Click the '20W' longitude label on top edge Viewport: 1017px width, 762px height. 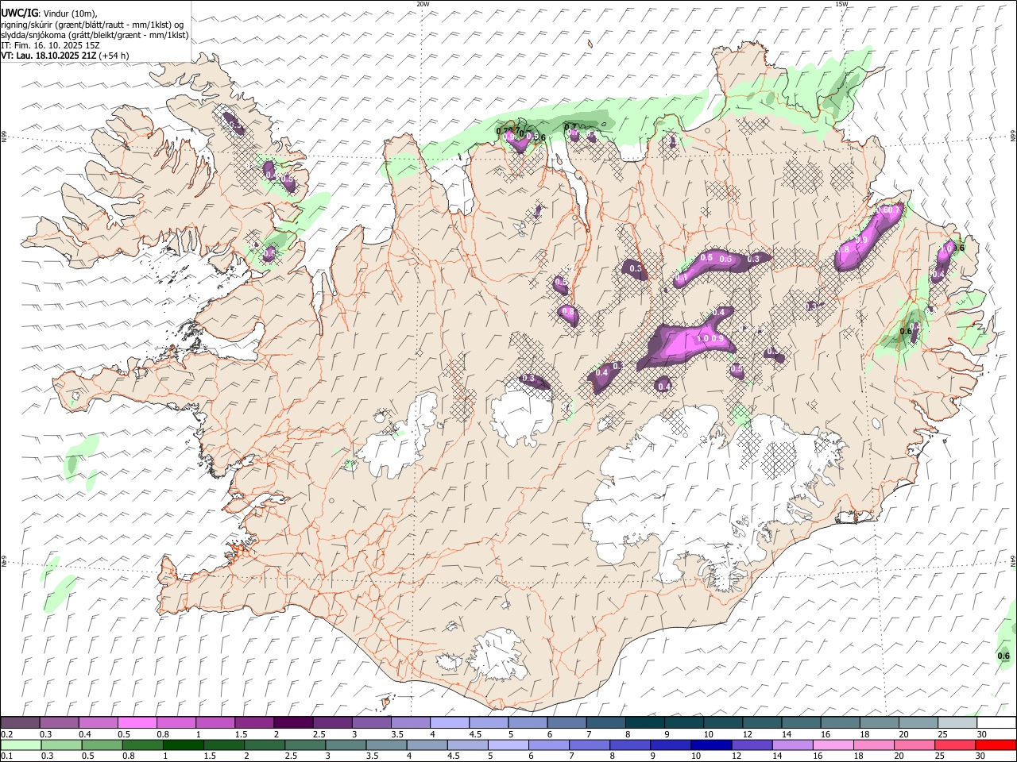tap(423, 4)
